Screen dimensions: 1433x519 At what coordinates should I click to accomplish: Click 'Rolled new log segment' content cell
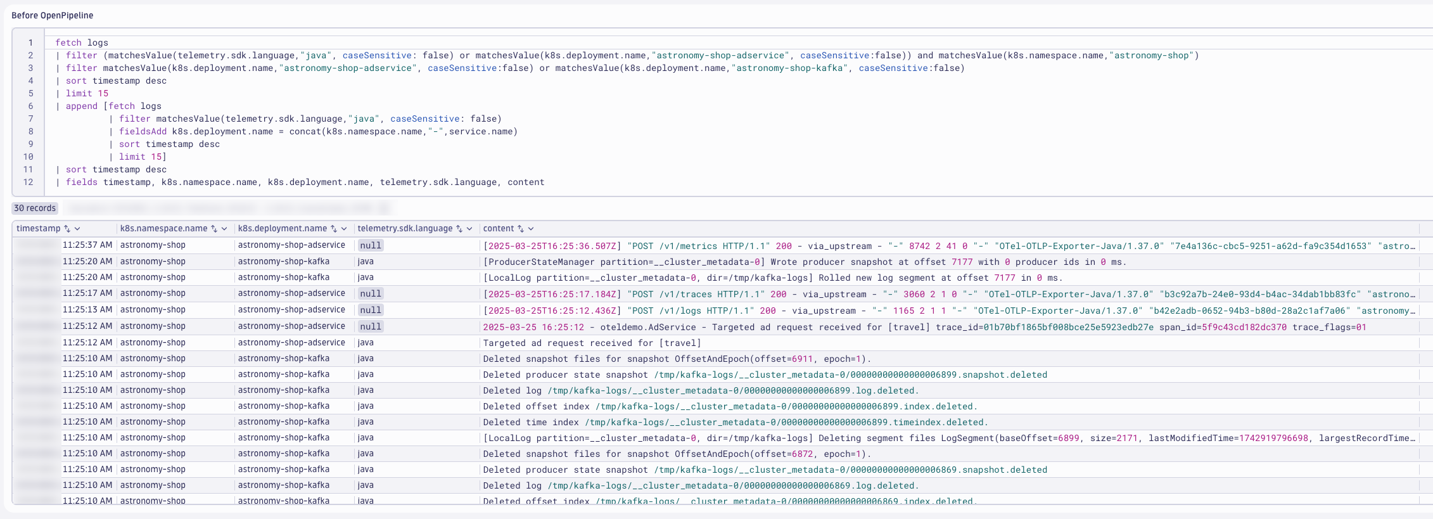pyautogui.click(x=949, y=278)
